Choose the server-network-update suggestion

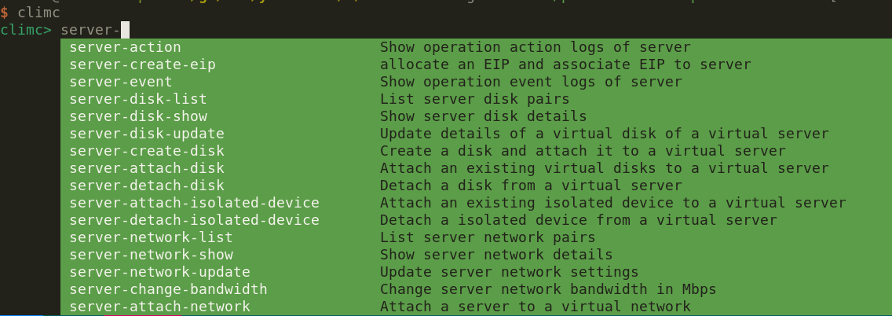click(x=159, y=272)
